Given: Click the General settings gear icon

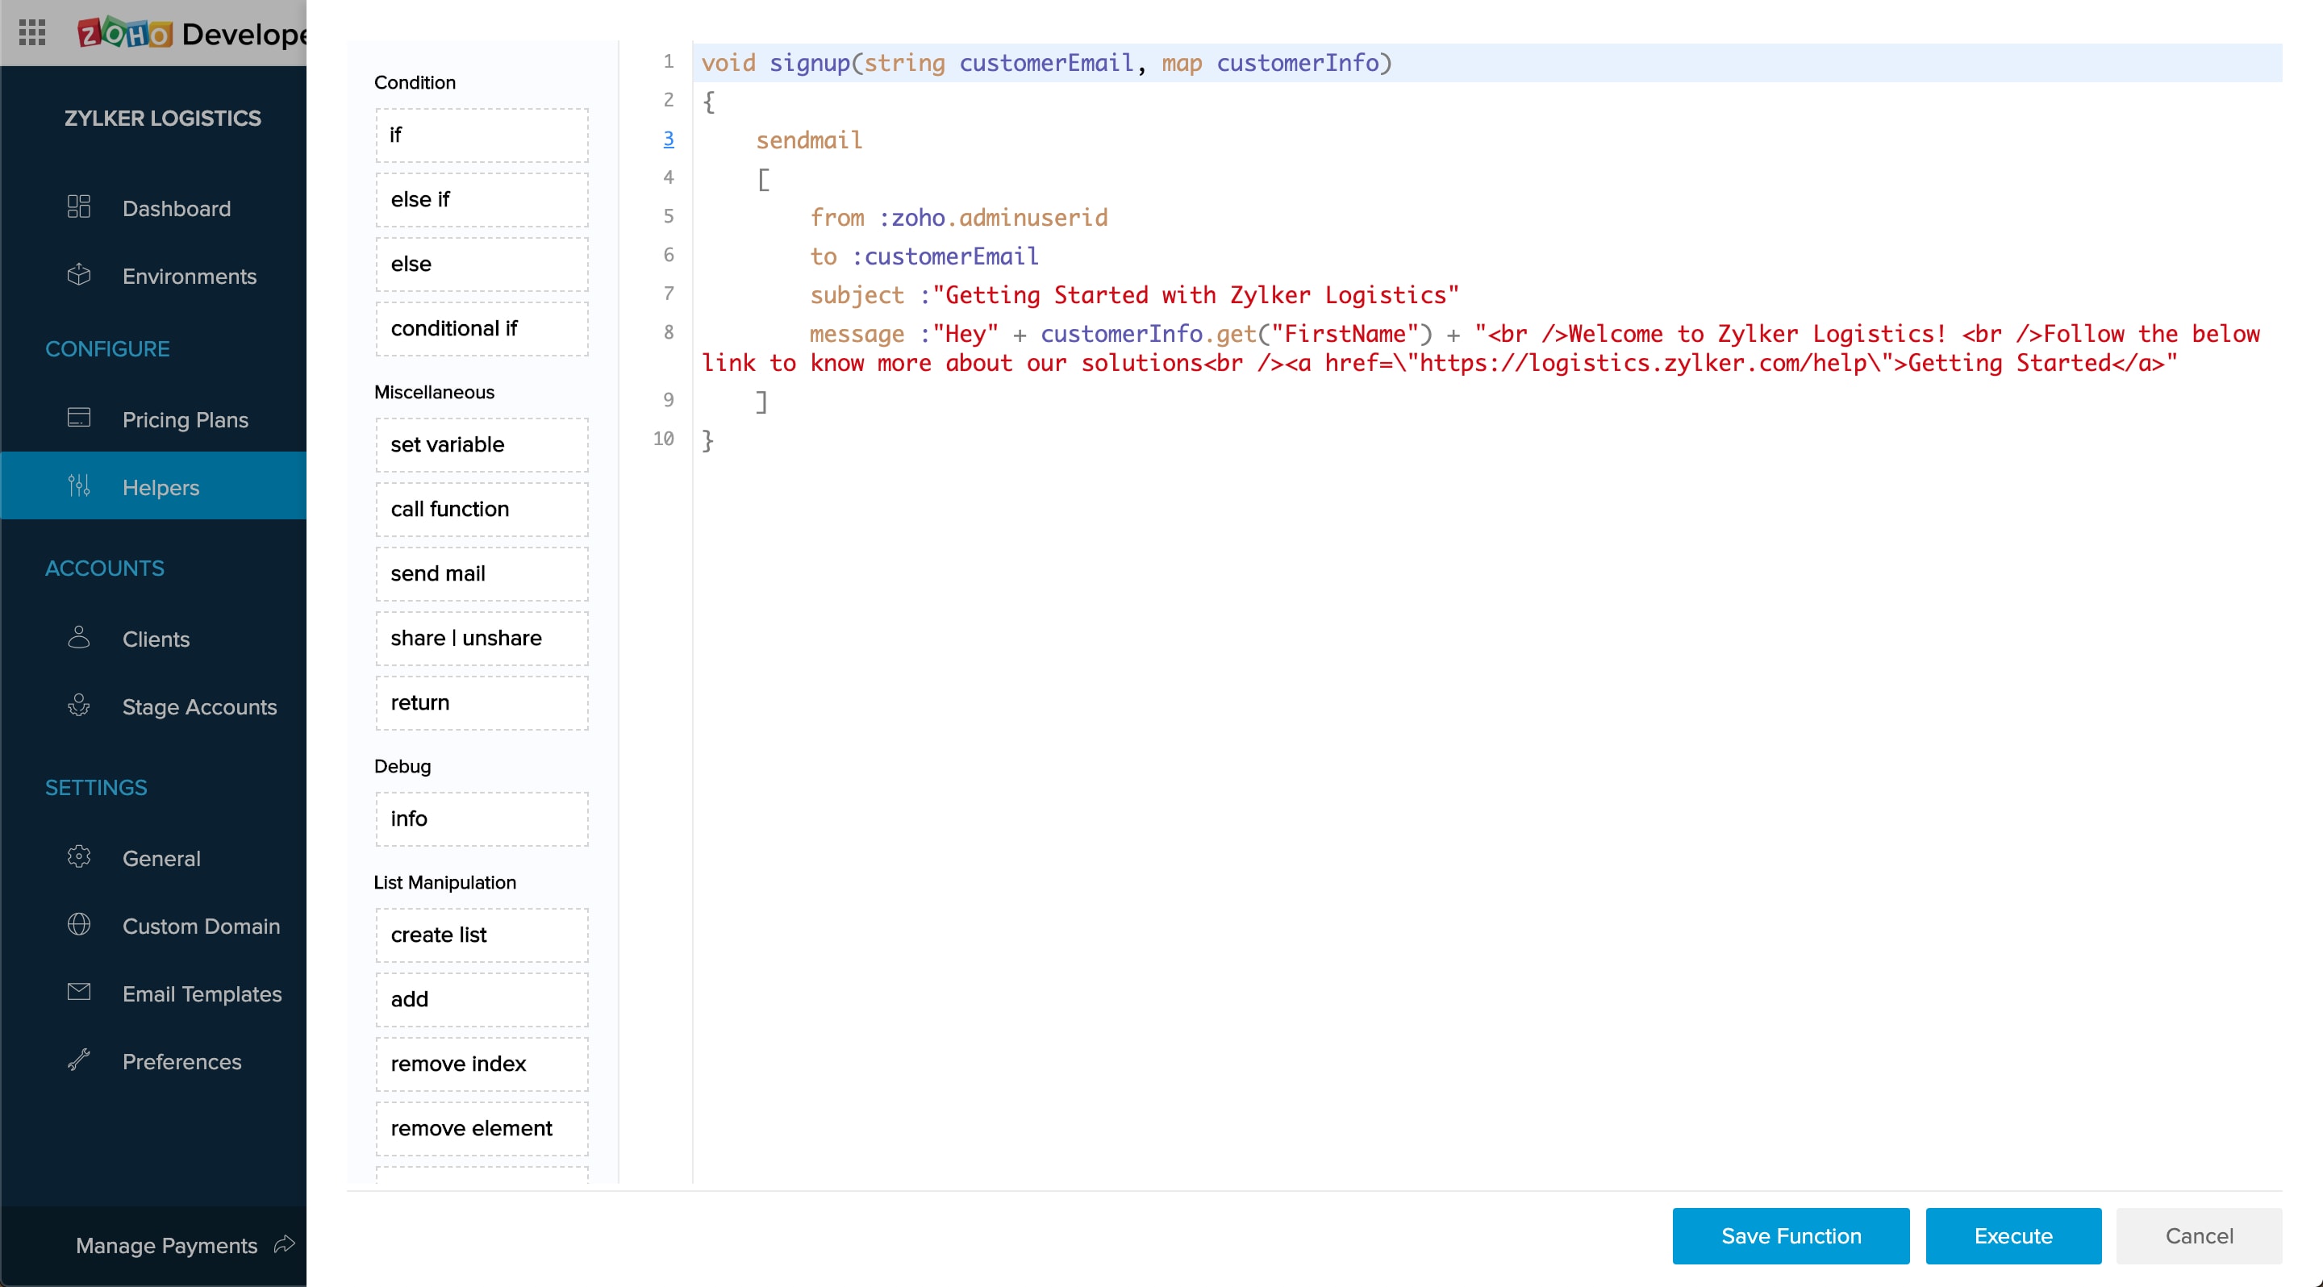Looking at the screenshot, I should (x=78, y=857).
